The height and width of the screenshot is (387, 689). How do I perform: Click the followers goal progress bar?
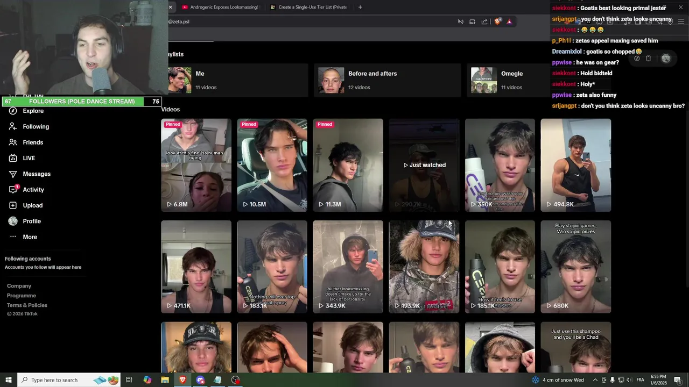tap(81, 102)
